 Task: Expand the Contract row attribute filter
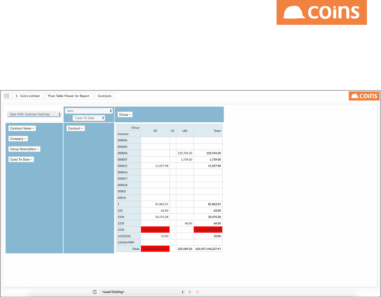(75, 128)
